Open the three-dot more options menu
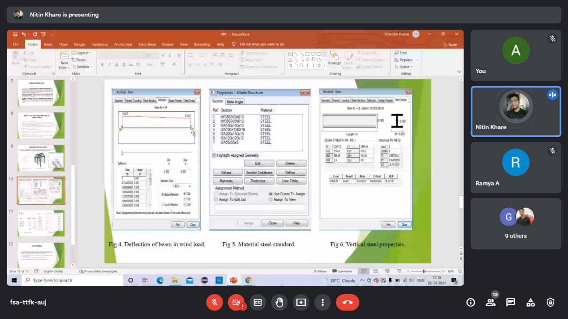 pos(323,302)
